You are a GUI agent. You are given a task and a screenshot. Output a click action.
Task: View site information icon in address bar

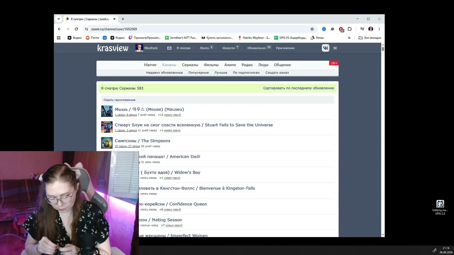[86, 29]
